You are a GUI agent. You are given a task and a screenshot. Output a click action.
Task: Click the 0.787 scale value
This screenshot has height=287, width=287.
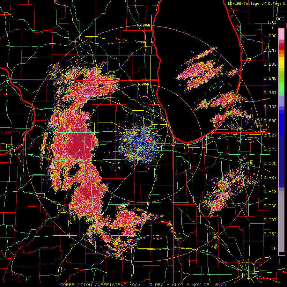270,92
